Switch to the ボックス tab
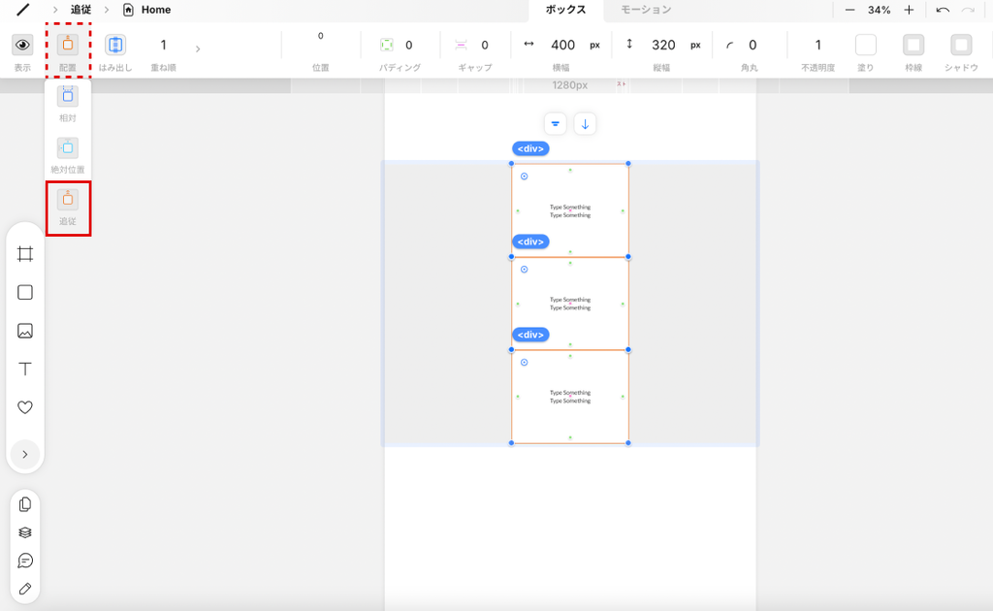Image resolution: width=993 pixels, height=611 pixels. tap(565, 10)
